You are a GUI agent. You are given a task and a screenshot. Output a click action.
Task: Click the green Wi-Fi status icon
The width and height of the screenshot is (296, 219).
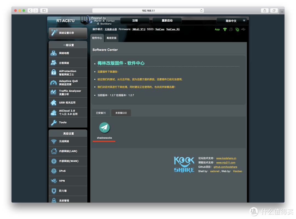click(x=225, y=29)
